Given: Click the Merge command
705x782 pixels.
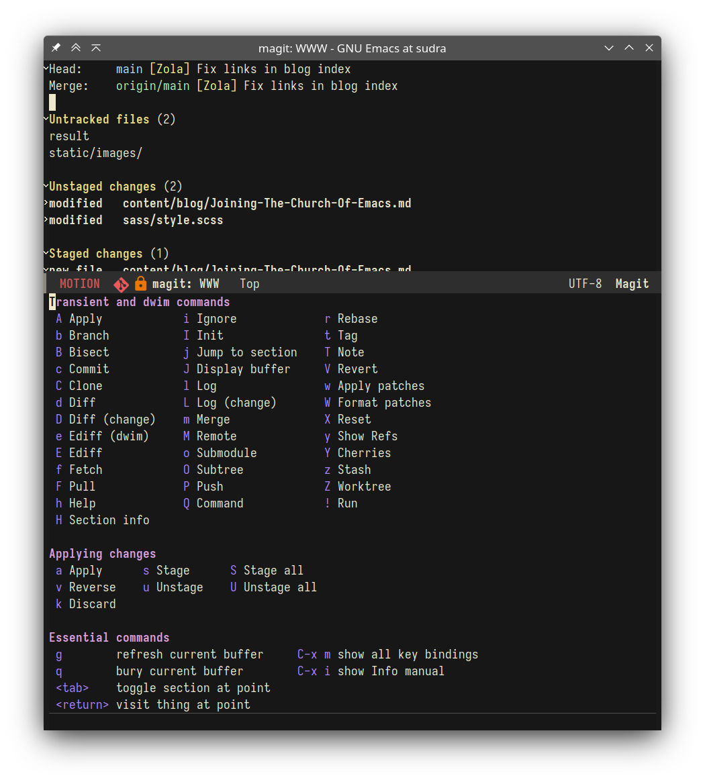Looking at the screenshot, I should coord(213,420).
